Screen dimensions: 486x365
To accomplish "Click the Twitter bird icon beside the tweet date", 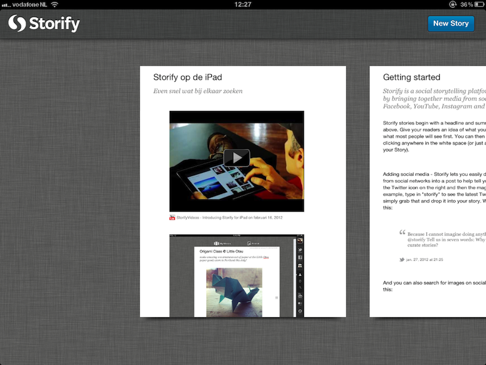I will click(x=402, y=260).
